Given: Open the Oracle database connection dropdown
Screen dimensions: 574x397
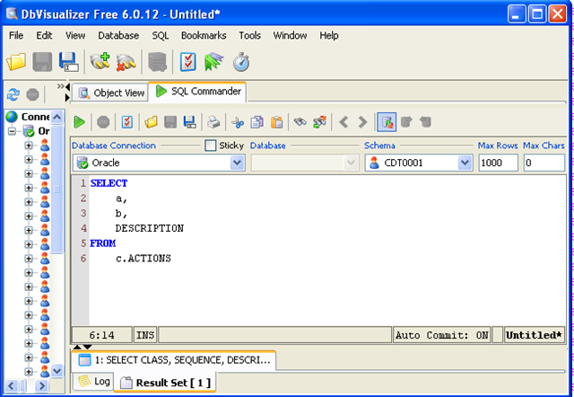Looking at the screenshot, I should click(237, 163).
